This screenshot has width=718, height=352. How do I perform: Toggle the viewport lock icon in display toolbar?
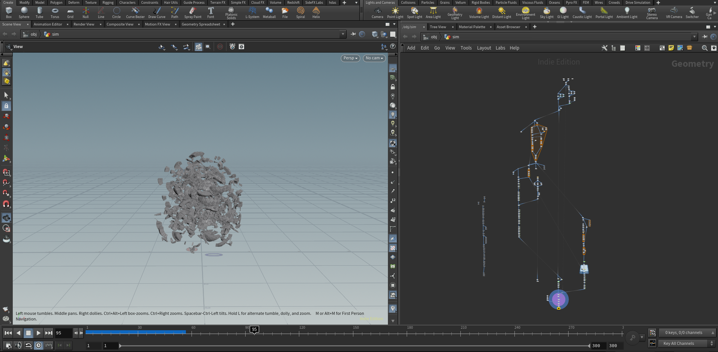pos(393,87)
